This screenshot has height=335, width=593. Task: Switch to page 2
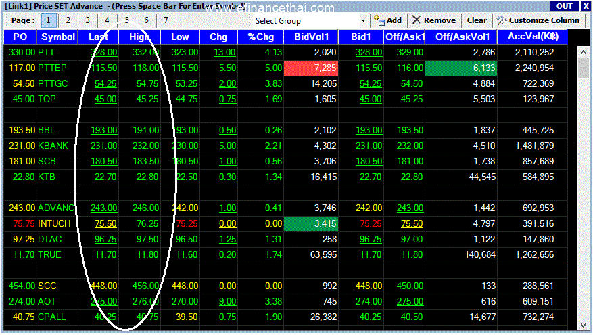pos(68,20)
